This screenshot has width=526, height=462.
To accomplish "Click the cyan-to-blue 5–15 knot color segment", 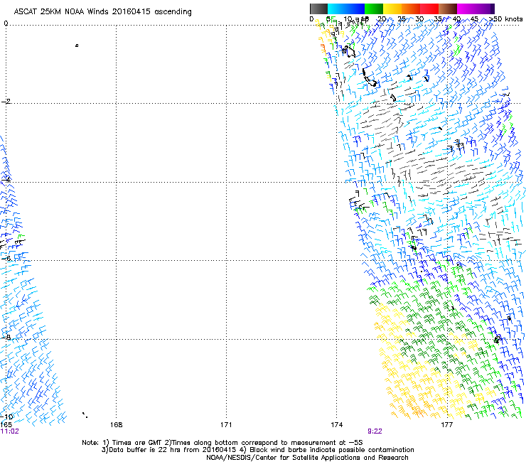I will tap(346, 9).
